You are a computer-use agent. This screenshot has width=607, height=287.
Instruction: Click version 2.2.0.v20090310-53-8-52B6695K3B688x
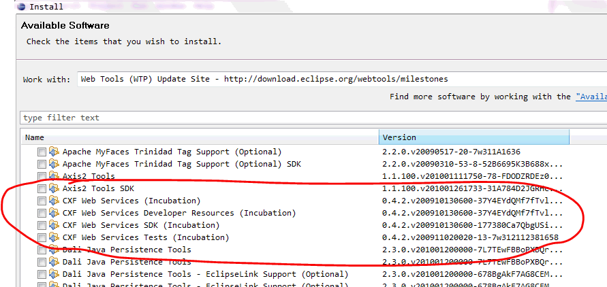point(472,164)
